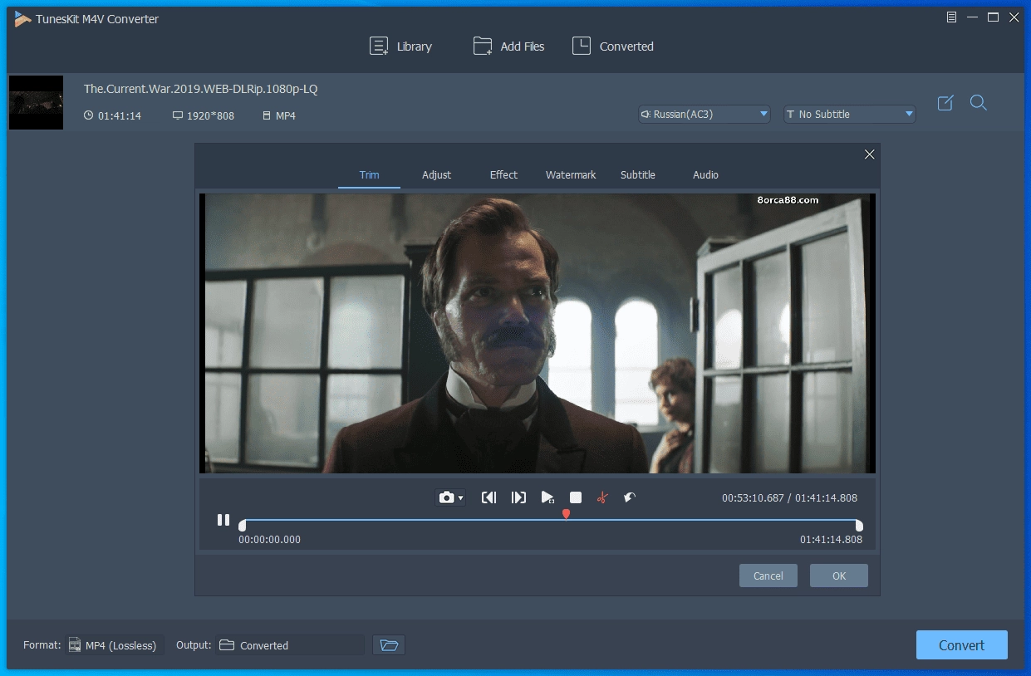Viewport: 1031px width, 676px height.
Task: Switch to the Audio tab
Action: coord(705,175)
